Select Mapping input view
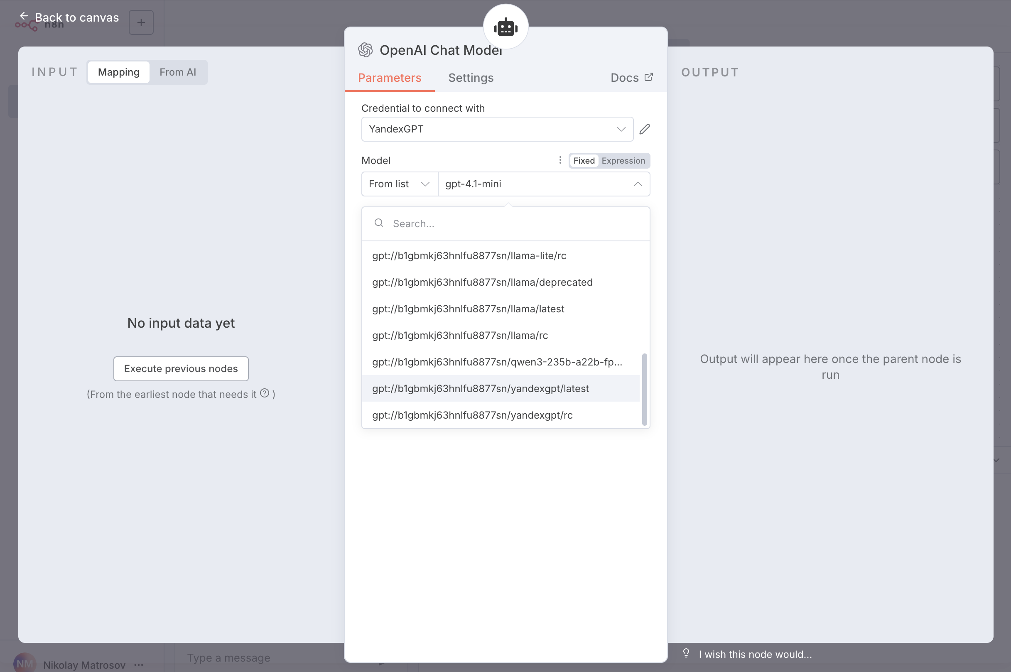Image resolution: width=1011 pixels, height=672 pixels. pos(119,72)
